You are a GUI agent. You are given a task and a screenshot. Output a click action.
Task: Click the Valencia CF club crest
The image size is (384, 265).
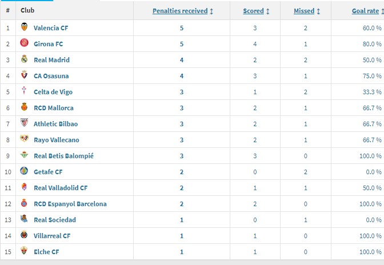[24, 27]
